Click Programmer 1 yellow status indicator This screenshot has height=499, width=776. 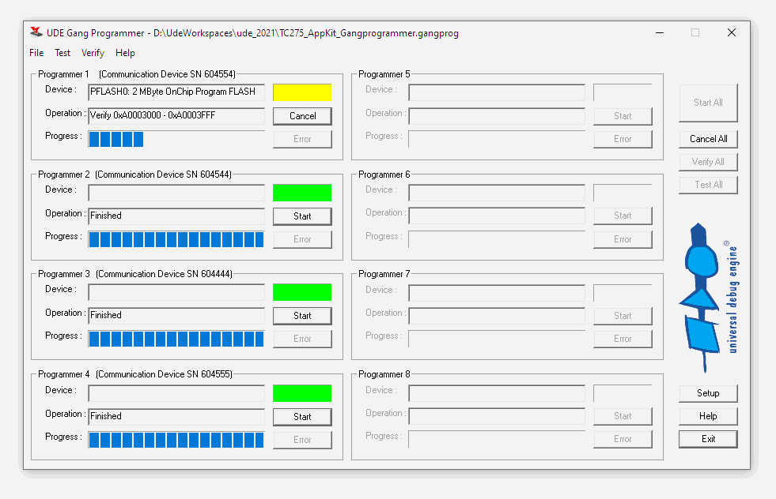pos(302,92)
